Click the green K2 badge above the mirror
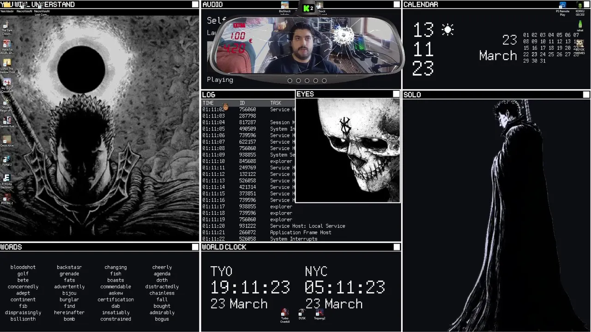The image size is (591, 332). [x=308, y=8]
